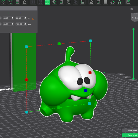
Task: Click the overlapping squares mesh boolean icon
Action: [75, 2]
